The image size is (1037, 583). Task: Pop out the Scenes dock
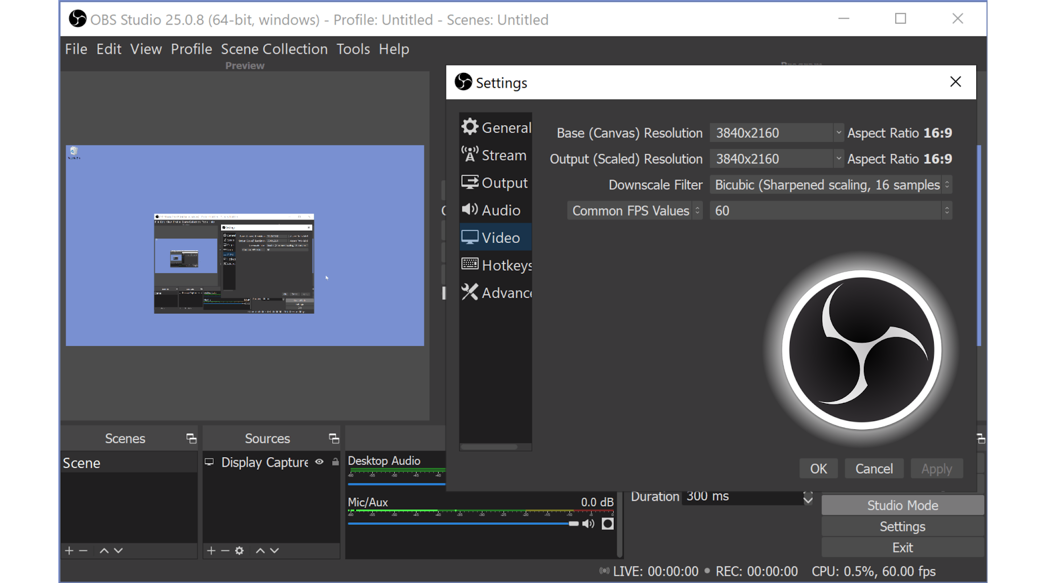point(191,439)
